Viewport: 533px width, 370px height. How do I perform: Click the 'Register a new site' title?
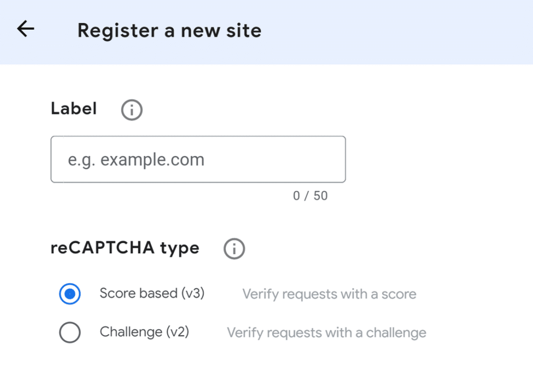(169, 31)
